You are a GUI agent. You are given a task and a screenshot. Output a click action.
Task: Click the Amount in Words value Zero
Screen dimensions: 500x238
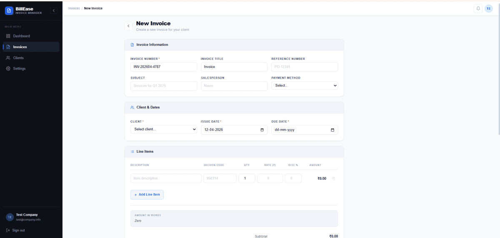coord(138,221)
